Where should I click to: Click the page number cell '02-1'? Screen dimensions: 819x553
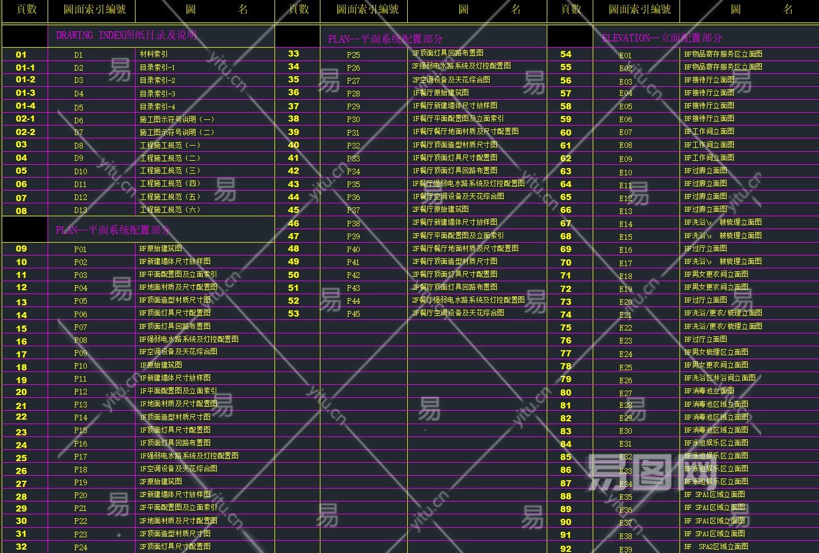pyautogui.click(x=25, y=119)
